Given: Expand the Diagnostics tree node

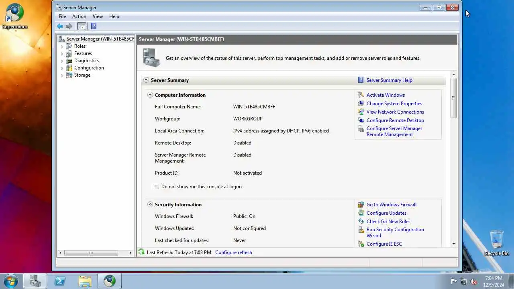Looking at the screenshot, I should (x=62, y=61).
